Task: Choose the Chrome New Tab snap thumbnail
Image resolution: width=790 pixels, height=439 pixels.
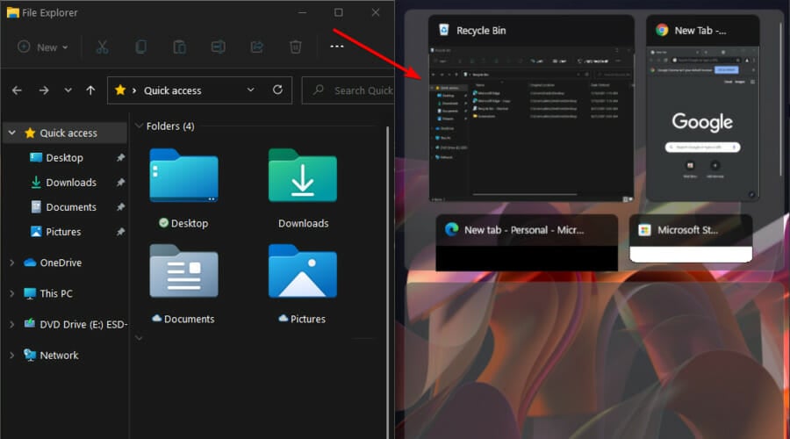Action: click(703, 108)
